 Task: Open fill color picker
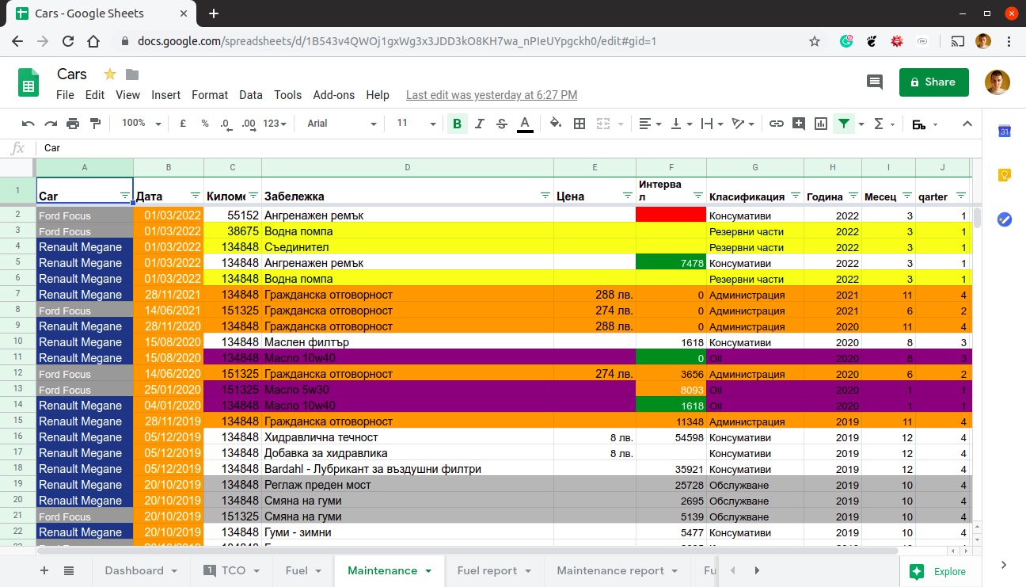(556, 124)
